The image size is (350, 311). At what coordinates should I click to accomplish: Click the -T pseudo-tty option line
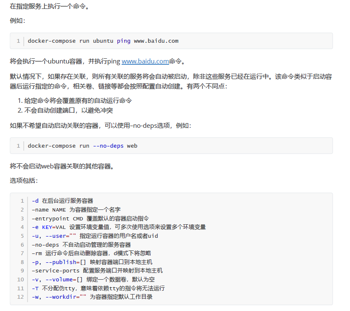98,288
